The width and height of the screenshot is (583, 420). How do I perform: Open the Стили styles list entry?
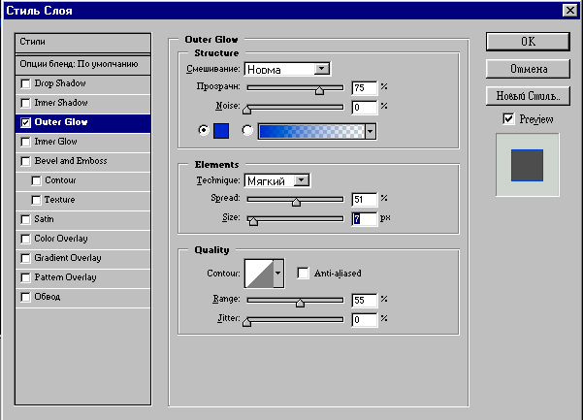click(x=82, y=42)
